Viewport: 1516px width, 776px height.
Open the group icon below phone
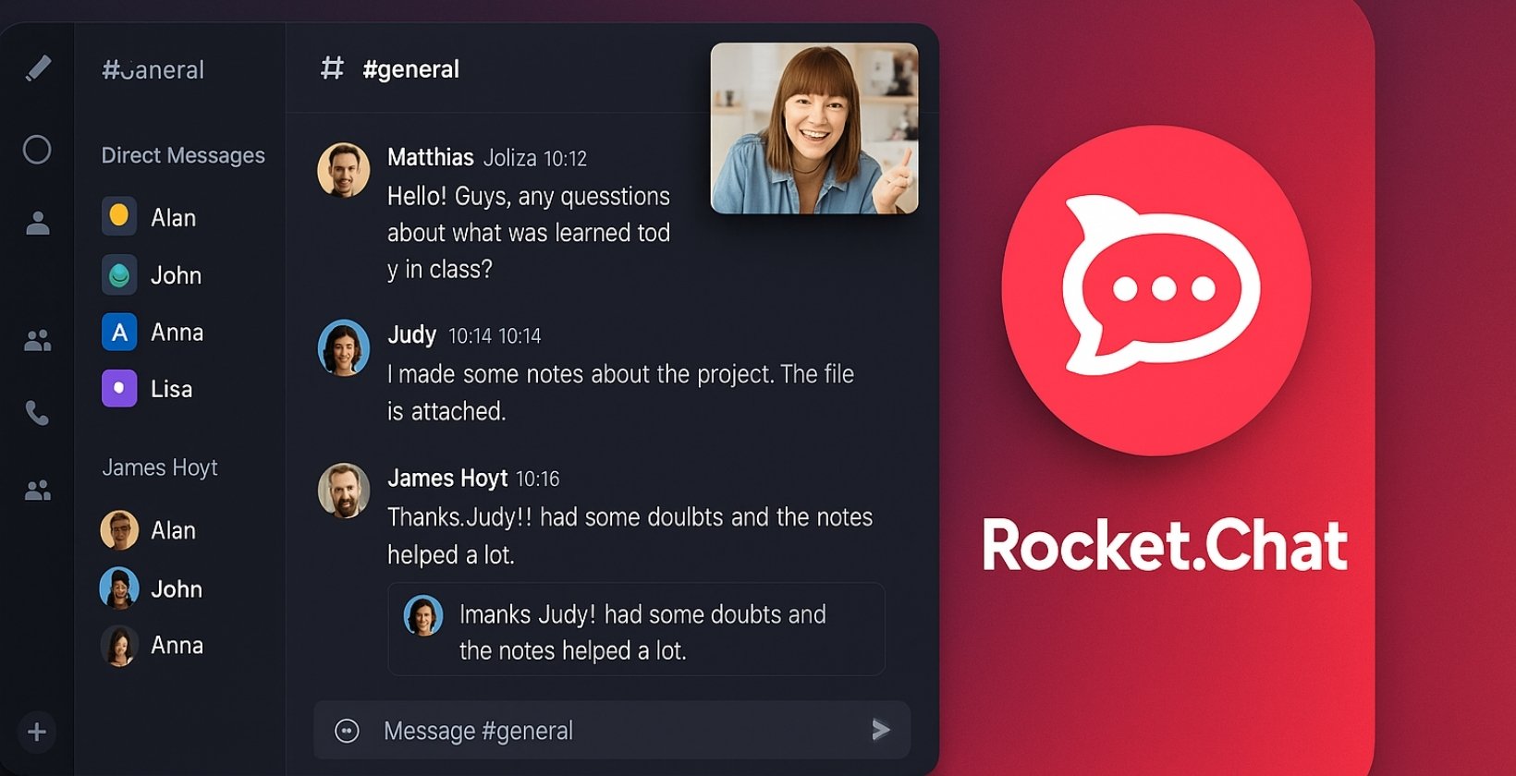click(38, 490)
